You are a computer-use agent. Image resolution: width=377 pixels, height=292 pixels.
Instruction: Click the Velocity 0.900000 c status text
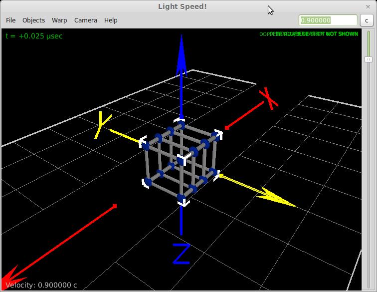41,285
